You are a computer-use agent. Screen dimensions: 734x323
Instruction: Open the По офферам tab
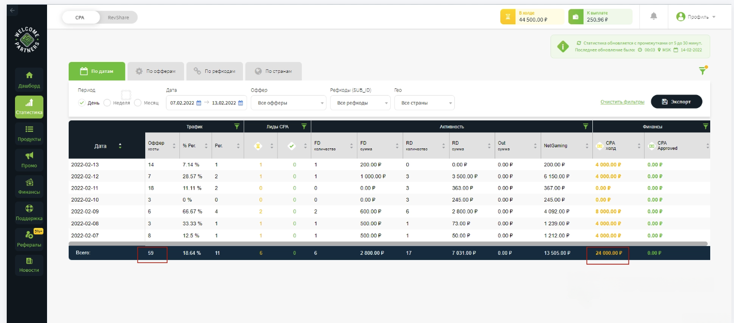(x=156, y=71)
